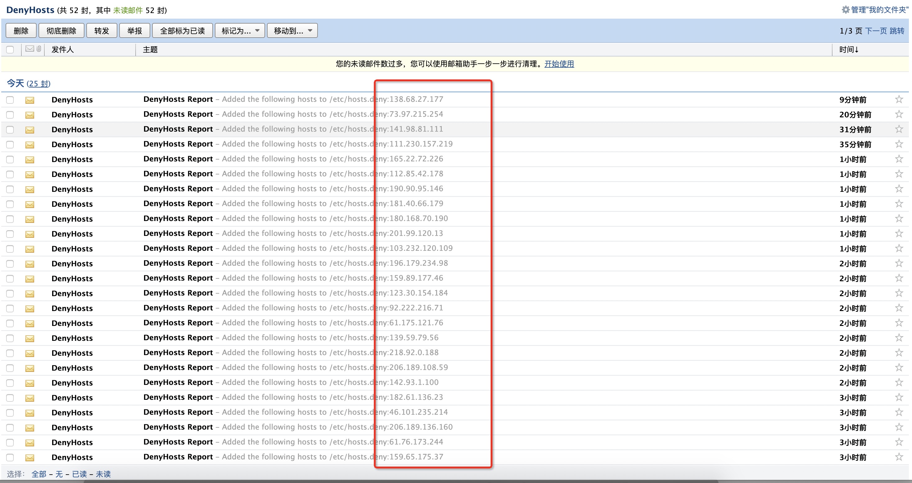Open the 标记为... dropdown
This screenshot has height=483, width=912.
pos(240,31)
